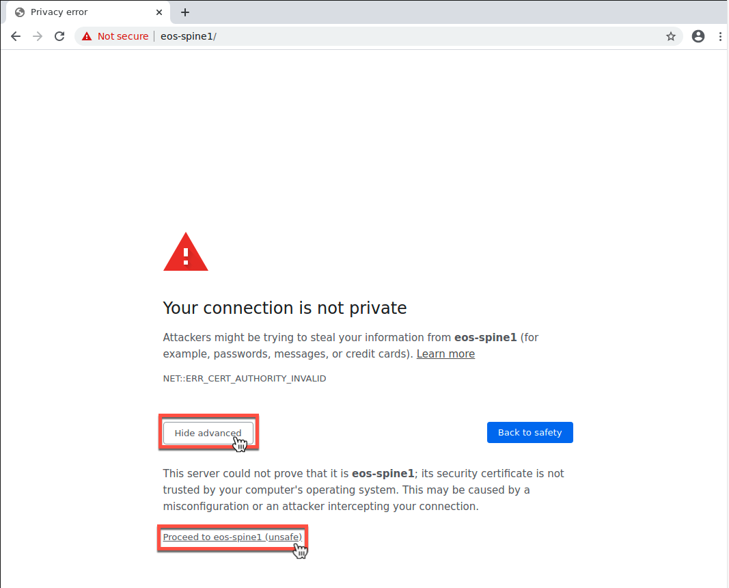
Task: Click the globe favicon on the tab
Action: (20, 12)
